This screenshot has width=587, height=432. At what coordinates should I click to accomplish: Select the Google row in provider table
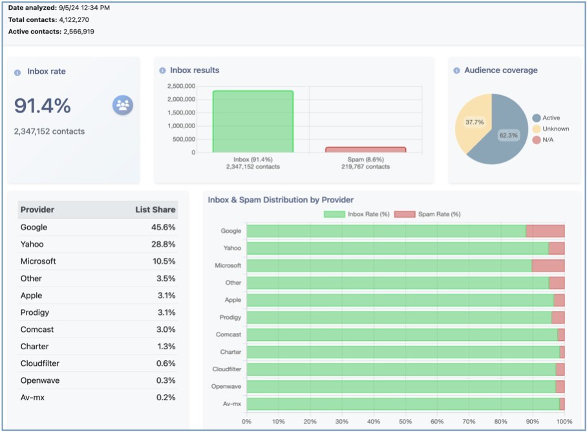pyautogui.click(x=98, y=228)
